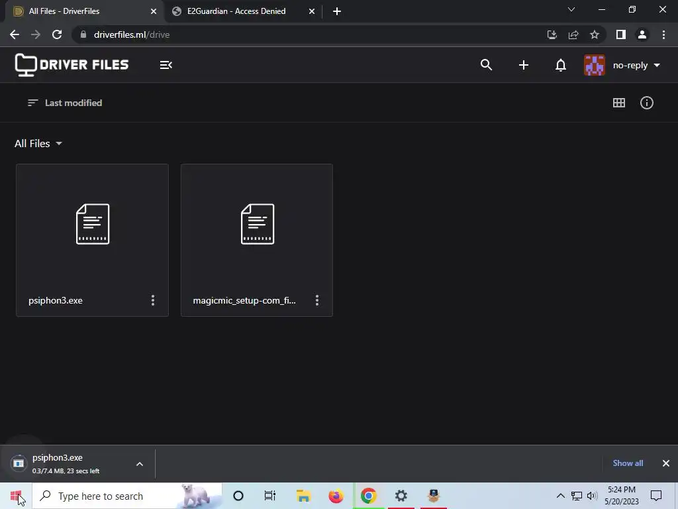
Task: Open a new browser tab
Action: pos(337,11)
